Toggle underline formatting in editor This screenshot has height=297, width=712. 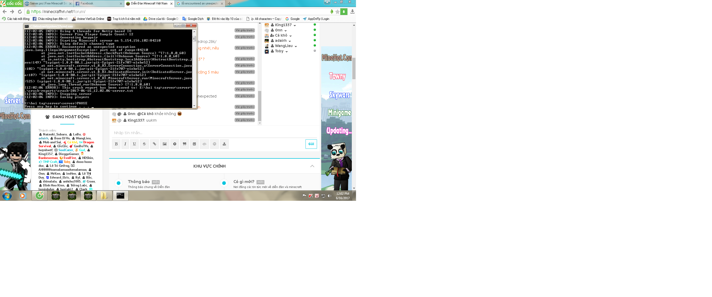(134, 144)
